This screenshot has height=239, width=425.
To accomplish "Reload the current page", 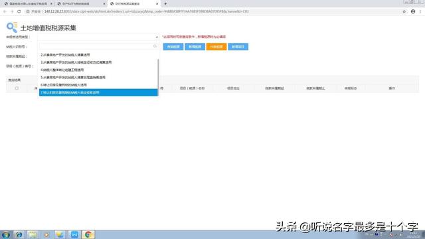I will click(x=19, y=11).
